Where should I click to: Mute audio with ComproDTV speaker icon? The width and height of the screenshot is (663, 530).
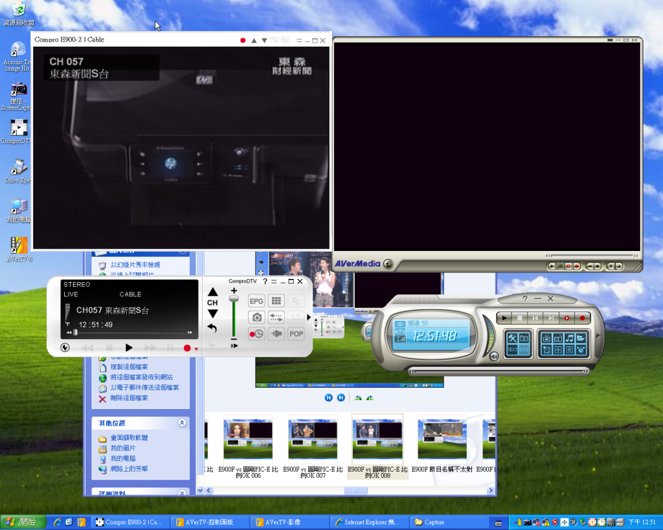click(234, 346)
